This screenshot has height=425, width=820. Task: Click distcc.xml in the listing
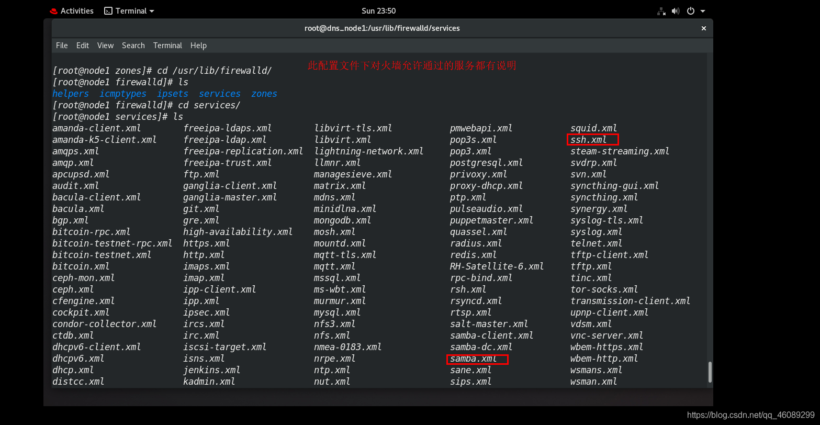(78, 382)
